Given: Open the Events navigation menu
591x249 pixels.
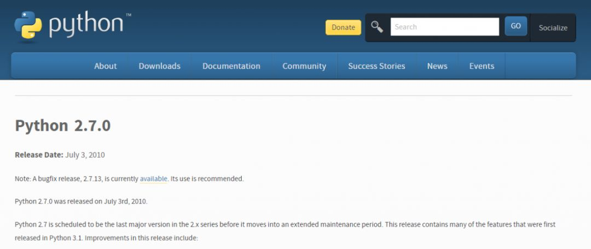Looking at the screenshot, I should 482,66.
